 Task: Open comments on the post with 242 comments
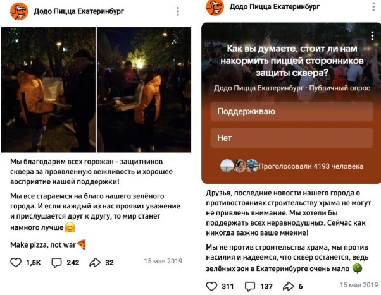pyautogui.click(x=56, y=263)
